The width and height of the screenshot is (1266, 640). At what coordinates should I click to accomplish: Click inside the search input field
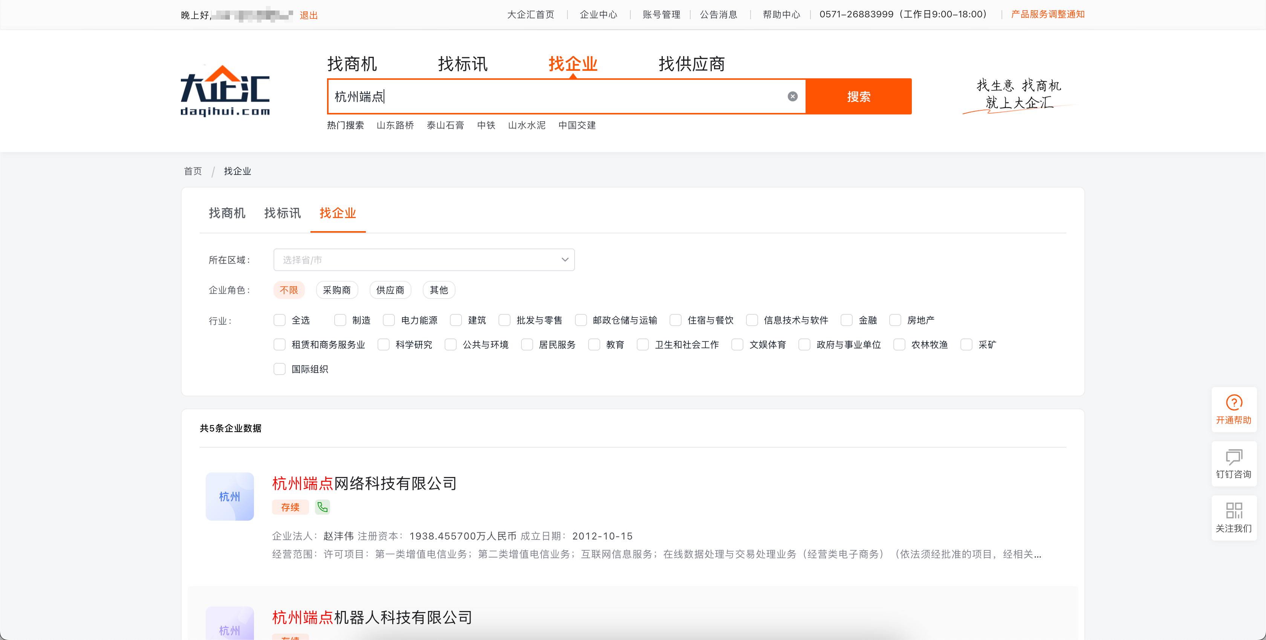tap(541, 96)
